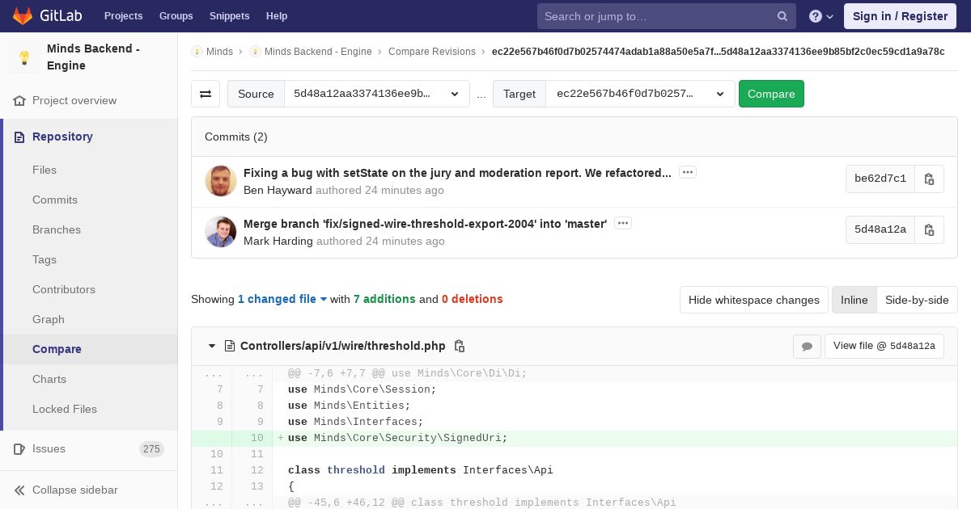The image size is (971, 509).
Task: Open the Branches sidebar item
Action: [57, 229]
